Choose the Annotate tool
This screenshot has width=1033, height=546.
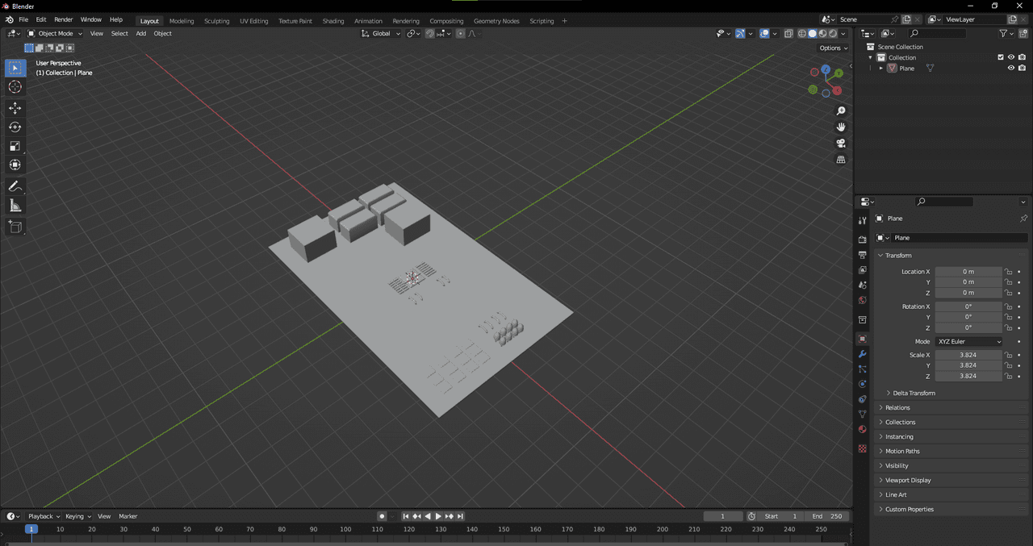pos(15,186)
